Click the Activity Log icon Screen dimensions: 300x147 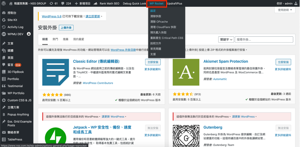4,27
